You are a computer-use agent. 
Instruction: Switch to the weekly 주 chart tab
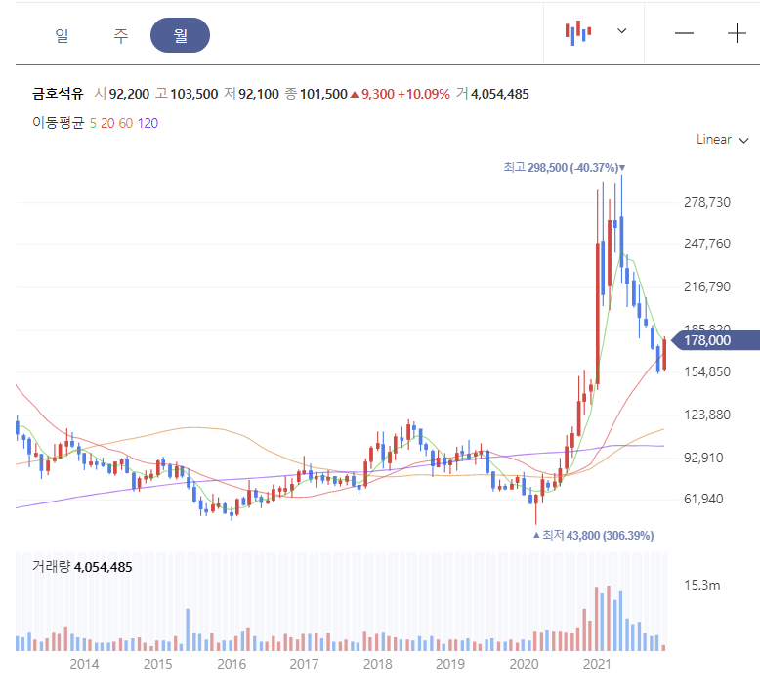121,35
